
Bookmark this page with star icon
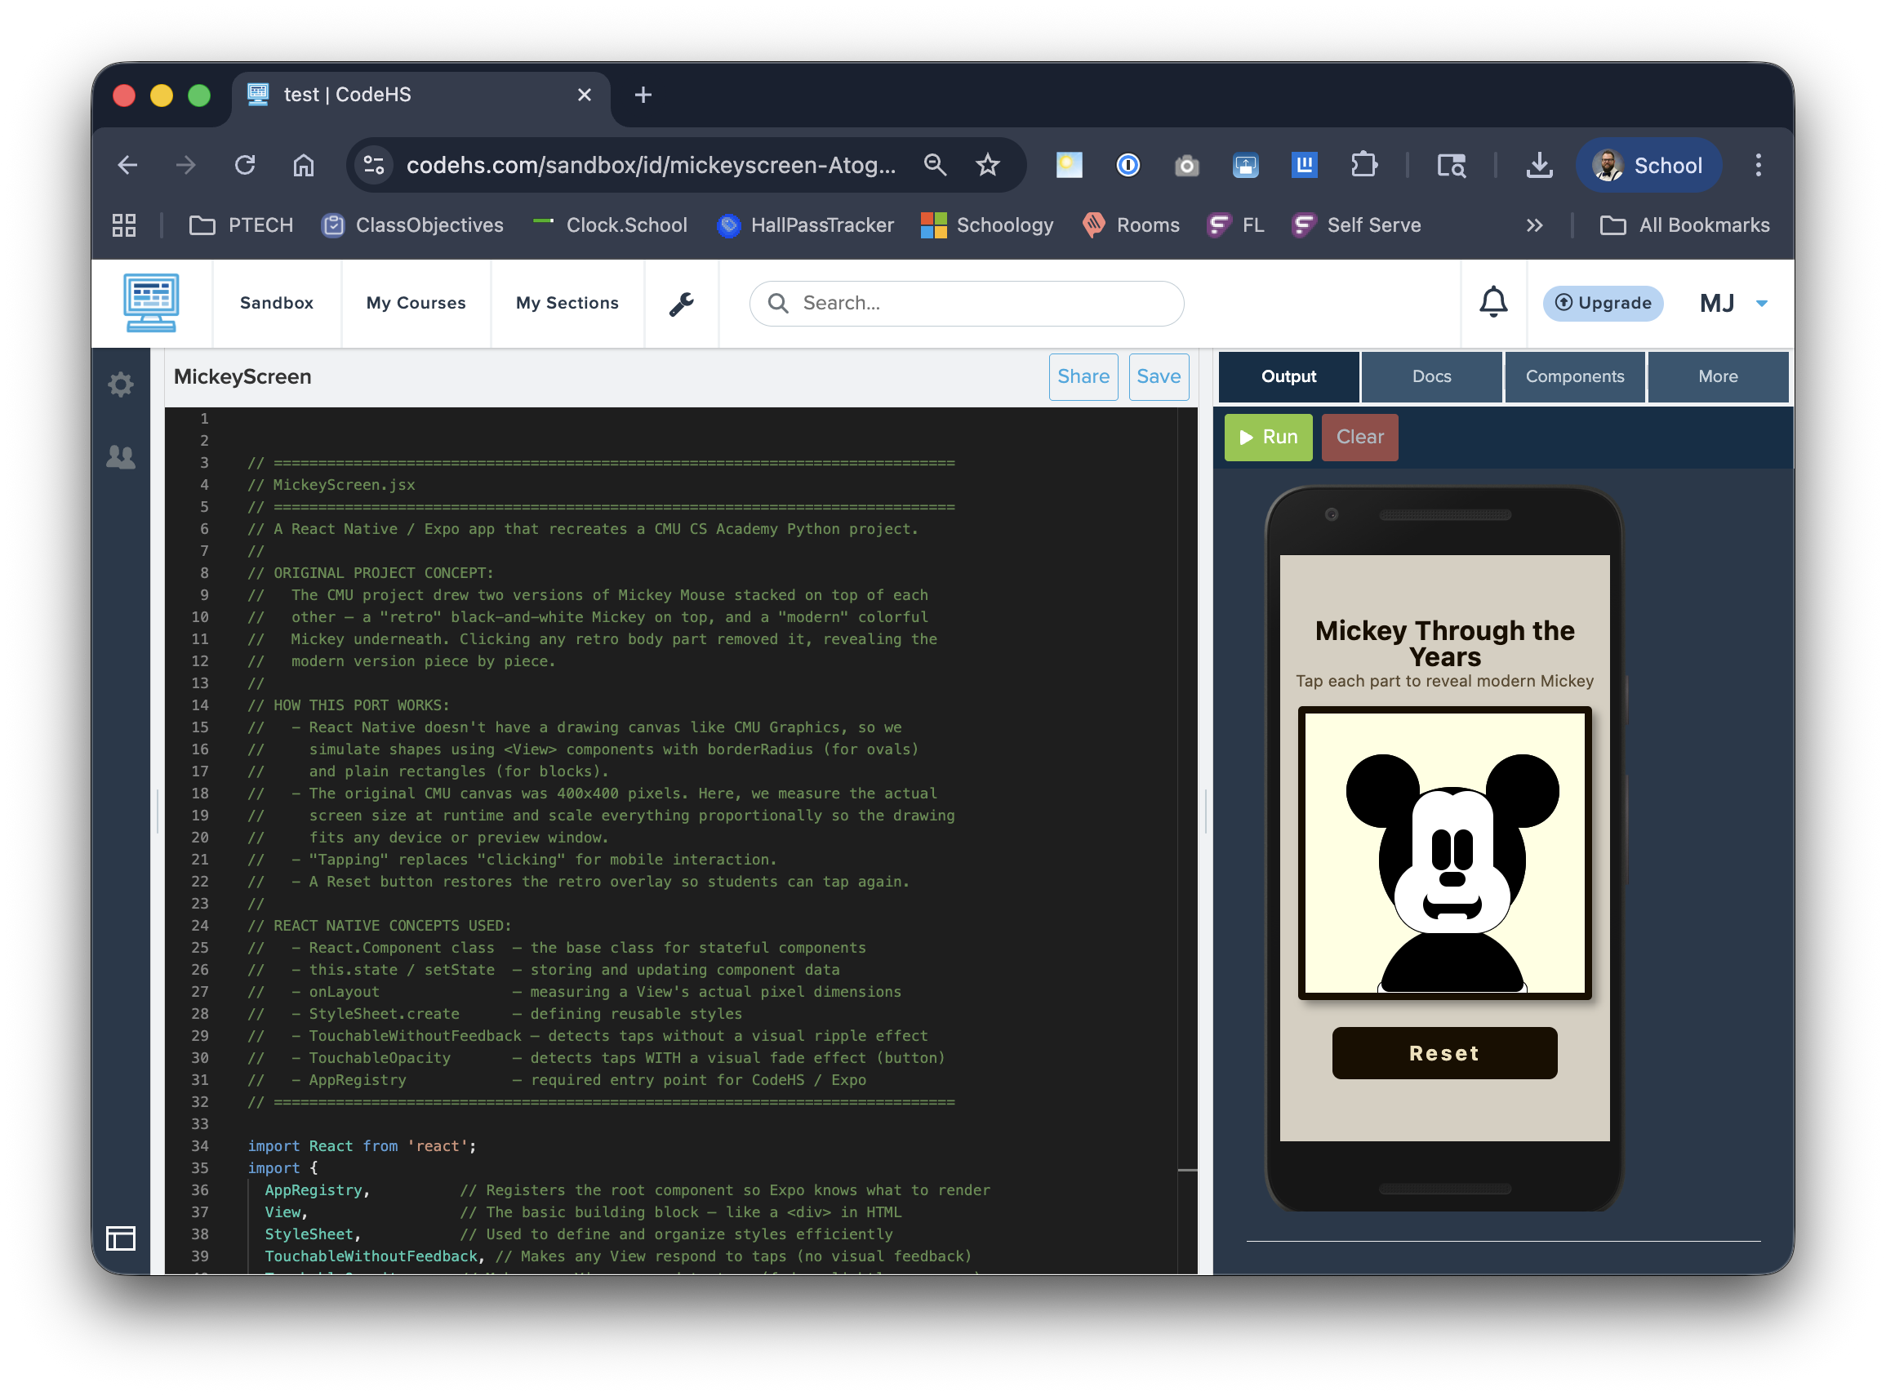point(987,165)
